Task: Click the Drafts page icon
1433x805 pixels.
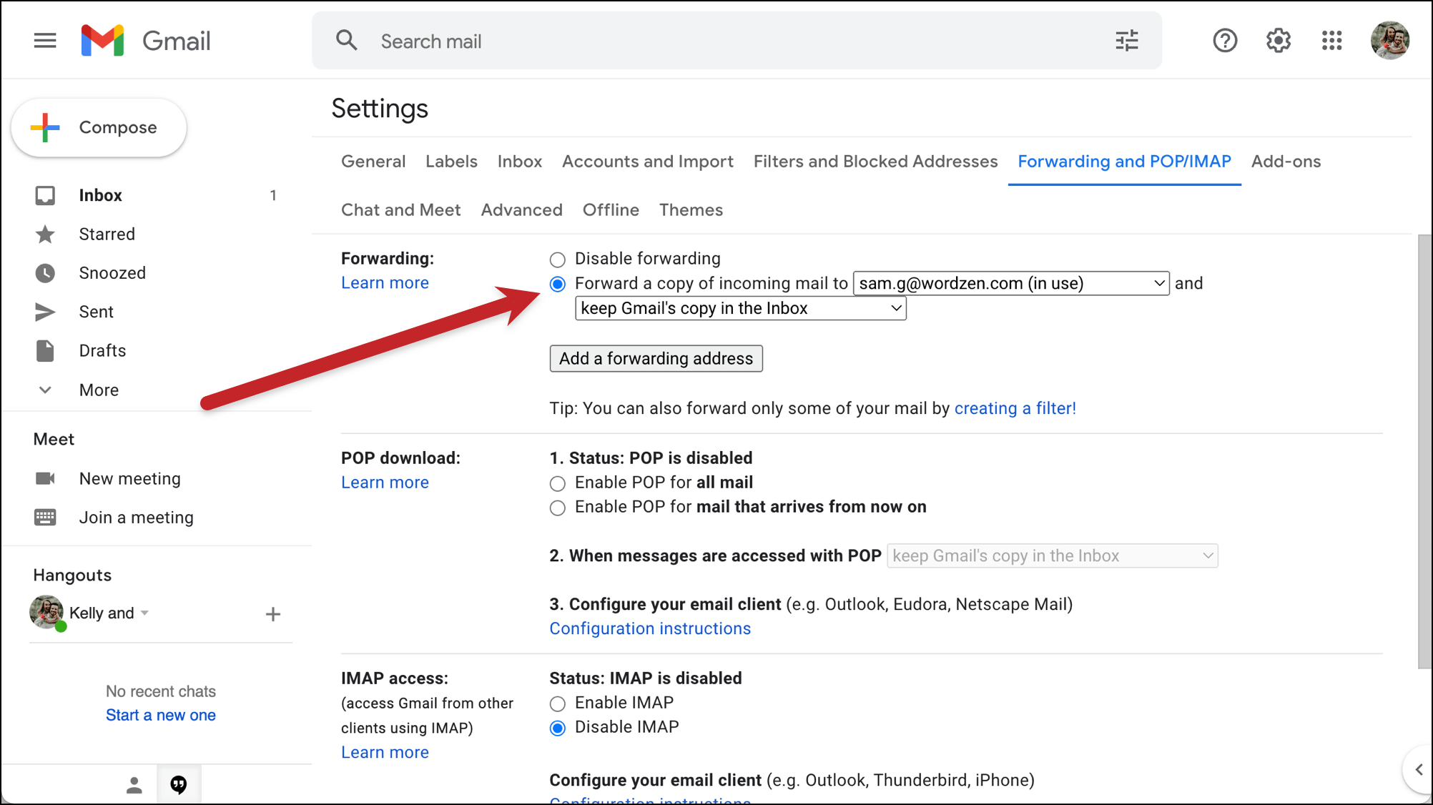Action: tap(45, 351)
